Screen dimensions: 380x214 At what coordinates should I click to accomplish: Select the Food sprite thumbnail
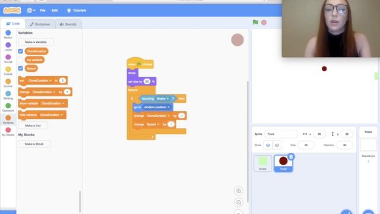tap(283, 163)
